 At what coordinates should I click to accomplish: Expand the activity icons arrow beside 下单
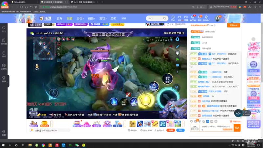125,124
